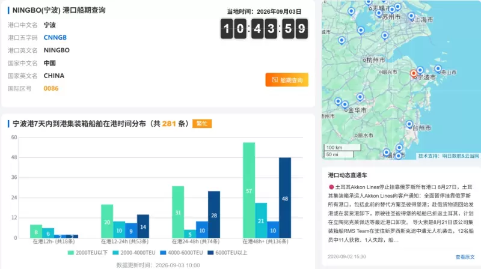Click the y-axis value 48 on chart

pyautogui.click(x=14, y=157)
